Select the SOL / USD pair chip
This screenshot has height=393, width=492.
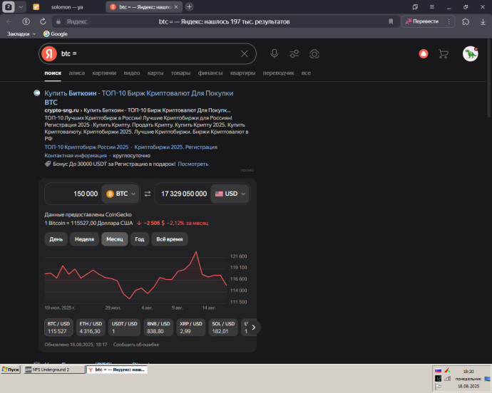click(x=223, y=327)
